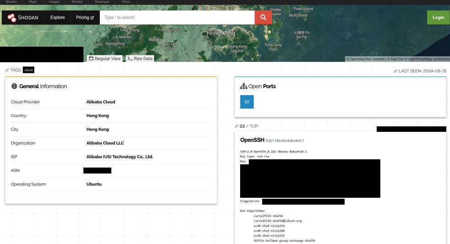This screenshot has height=244, width=450.
Task: Click the diffie-hellman-group-exchange-sha256 algorithm
Action: [x=284, y=240]
